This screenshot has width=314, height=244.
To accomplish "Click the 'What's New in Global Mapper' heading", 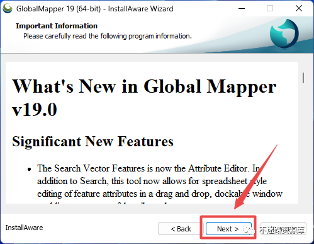I will [x=144, y=98].
